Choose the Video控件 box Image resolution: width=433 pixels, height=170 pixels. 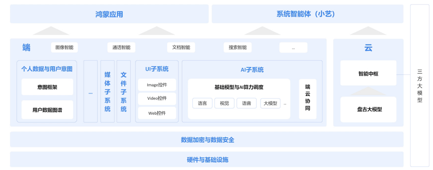157,98
